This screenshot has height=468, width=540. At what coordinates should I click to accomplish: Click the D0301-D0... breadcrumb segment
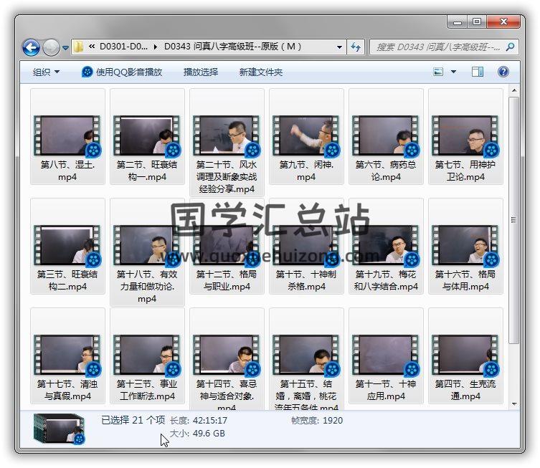point(122,47)
